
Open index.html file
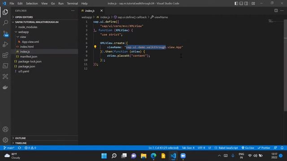[x=44, y=47]
